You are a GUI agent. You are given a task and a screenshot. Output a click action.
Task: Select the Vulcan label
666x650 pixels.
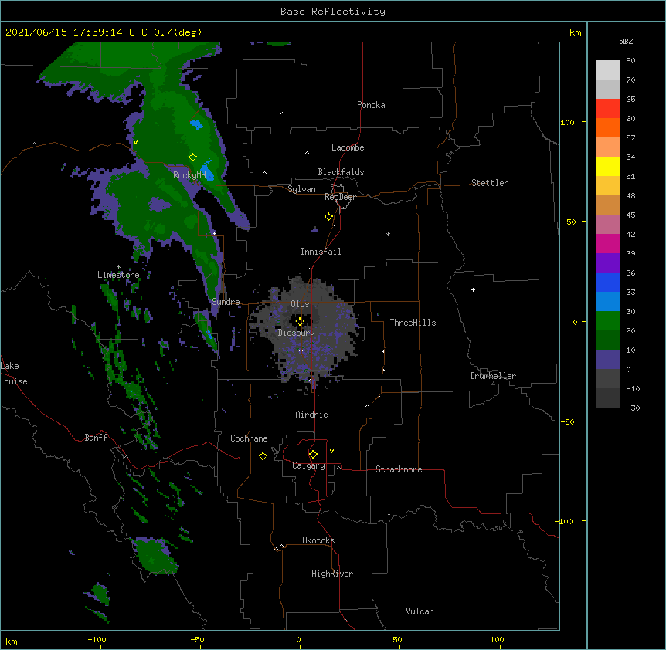coord(420,611)
